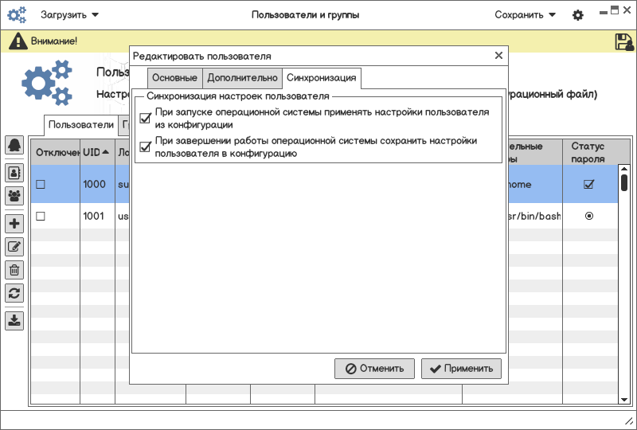Sort the table by the UID column header

click(96, 152)
